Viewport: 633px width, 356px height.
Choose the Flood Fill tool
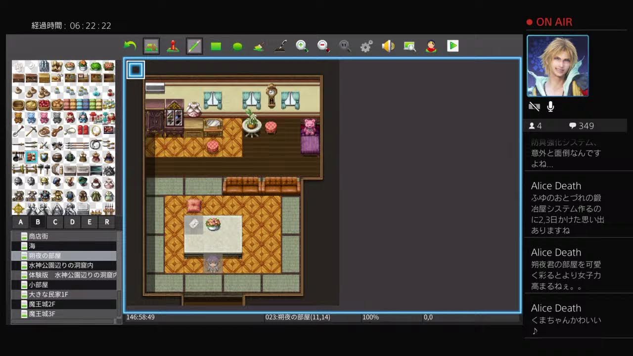[x=259, y=46]
